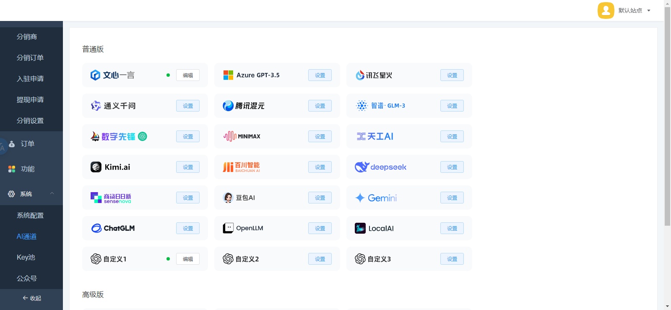Open Key池 in the sidebar
The image size is (671, 310).
[x=26, y=258]
